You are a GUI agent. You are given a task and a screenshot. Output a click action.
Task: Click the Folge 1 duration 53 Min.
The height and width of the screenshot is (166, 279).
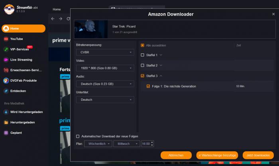click(x=241, y=86)
